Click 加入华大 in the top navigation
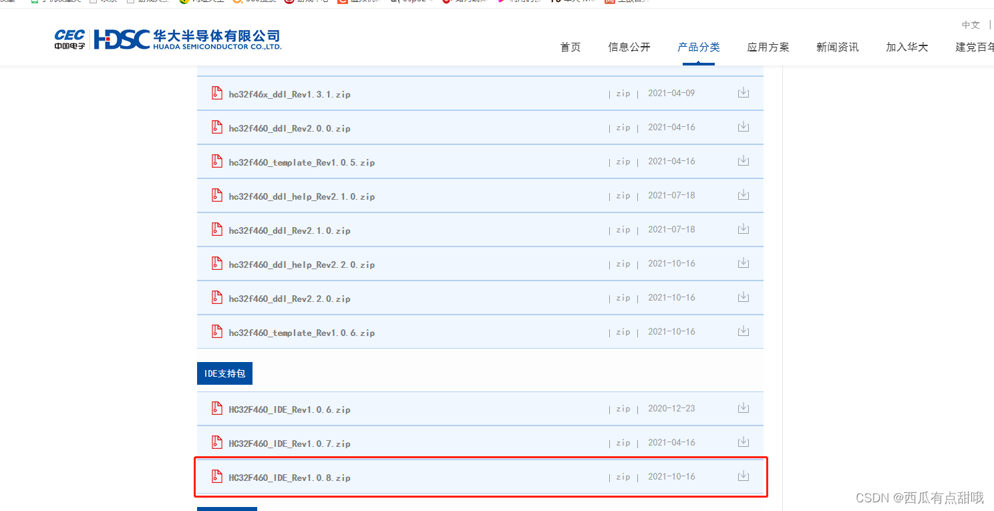This screenshot has height=511, width=994. tap(906, 47)
